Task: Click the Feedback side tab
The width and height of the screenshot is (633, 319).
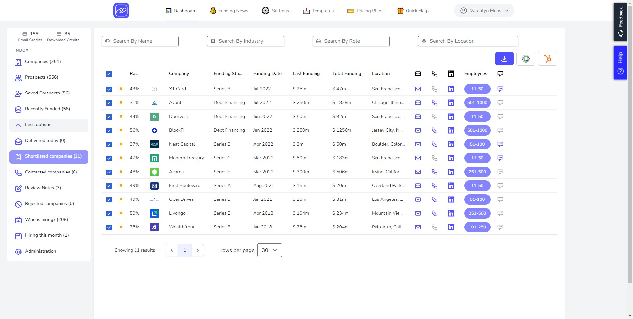Action: click(x=620, y=22)
